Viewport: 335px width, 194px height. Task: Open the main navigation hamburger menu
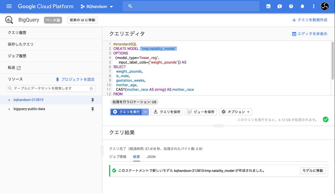(9, 6)
